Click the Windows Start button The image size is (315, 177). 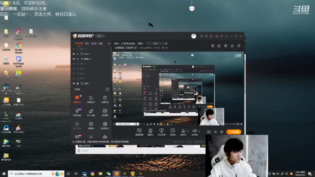pyautogui.click(x=4, y=173)
